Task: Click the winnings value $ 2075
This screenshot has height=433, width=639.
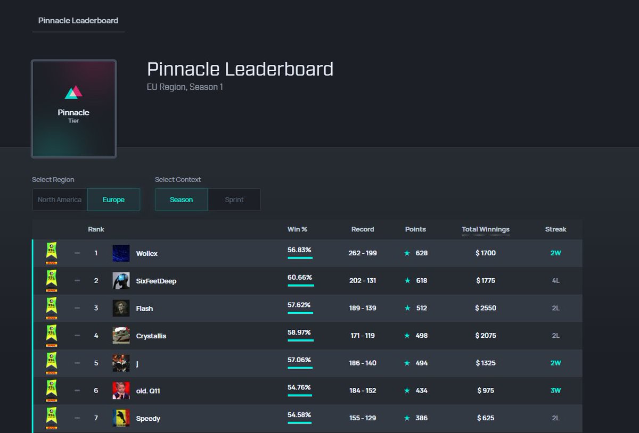Action: point(486,336)
